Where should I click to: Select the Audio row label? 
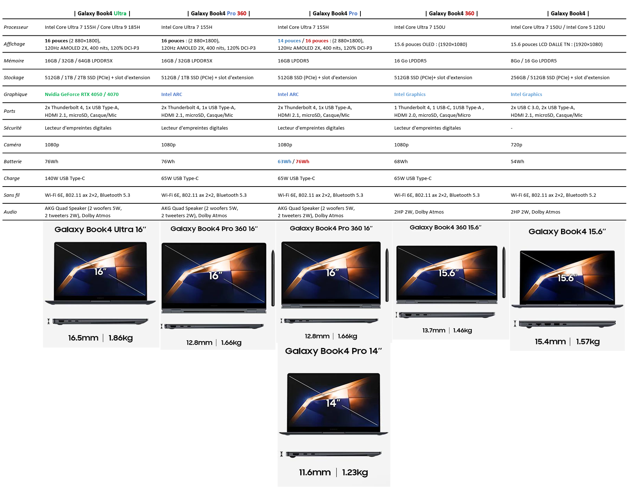pyautogui.click(x=10, y=212)
